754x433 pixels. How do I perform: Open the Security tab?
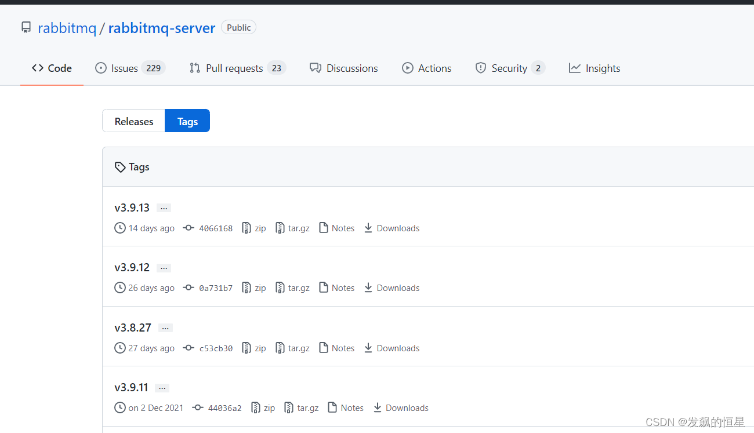[x=510, y=68]
